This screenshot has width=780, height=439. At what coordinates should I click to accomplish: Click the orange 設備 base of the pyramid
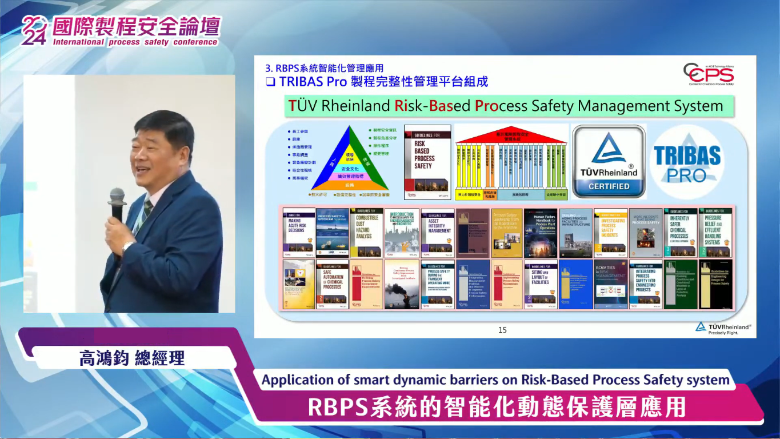[349, 185]
